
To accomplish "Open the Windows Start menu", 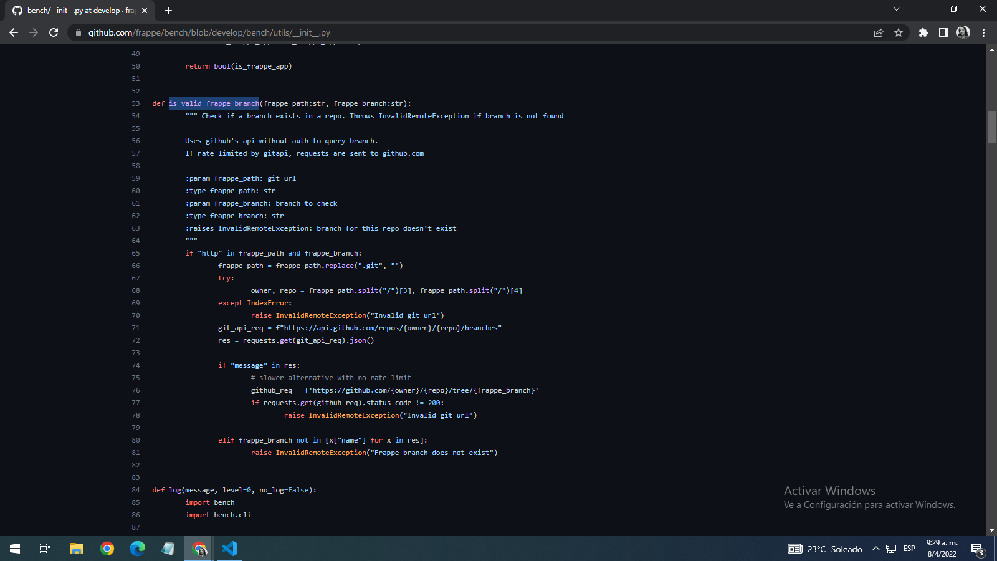I will (x=14, y=549).
